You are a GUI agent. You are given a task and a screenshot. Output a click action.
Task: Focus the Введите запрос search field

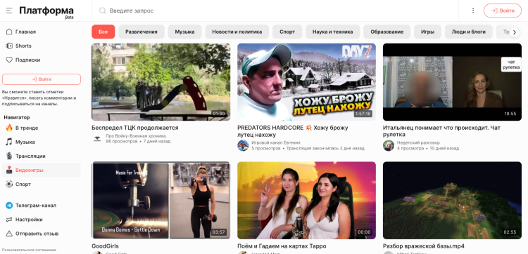tap(276, 11)
